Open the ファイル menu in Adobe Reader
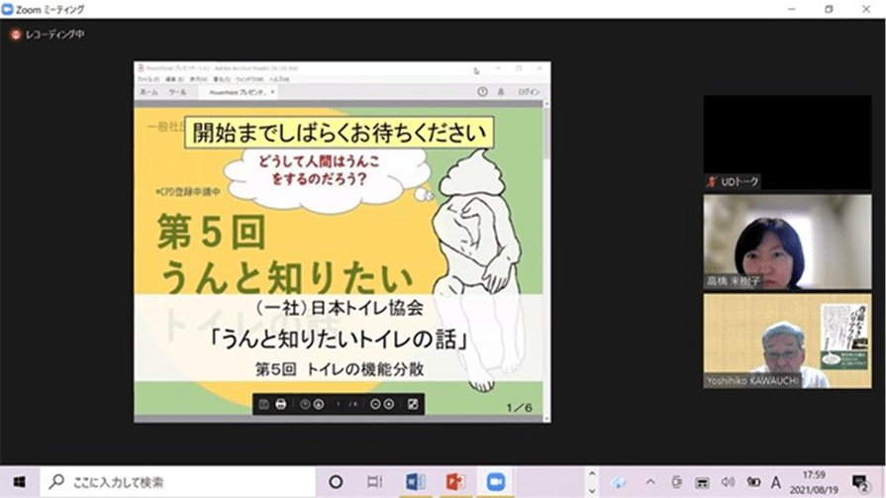The width and height of the screenshot is (886, 498). coord(148,79)
